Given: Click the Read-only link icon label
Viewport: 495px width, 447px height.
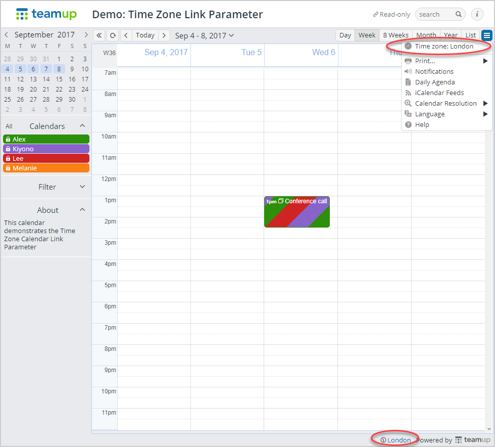Looking at the screenshot, I should (x=391, y=15).
